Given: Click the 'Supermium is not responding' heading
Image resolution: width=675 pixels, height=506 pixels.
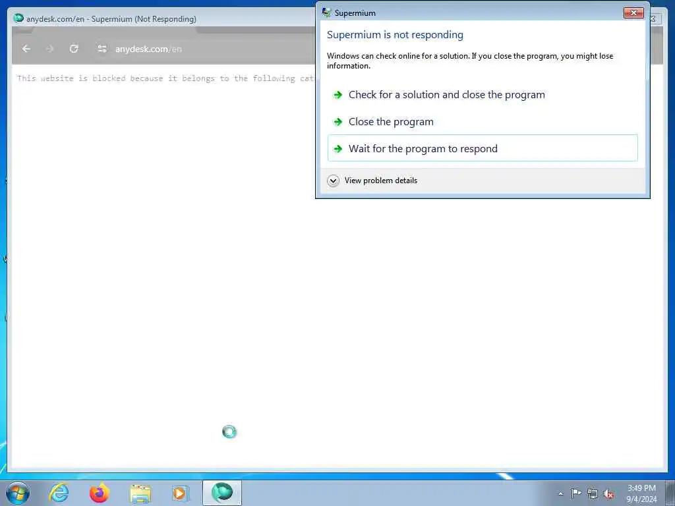Looking at the screenshot, I should click(395, 35).
